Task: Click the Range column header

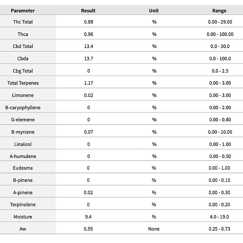Action: point(219,10)
